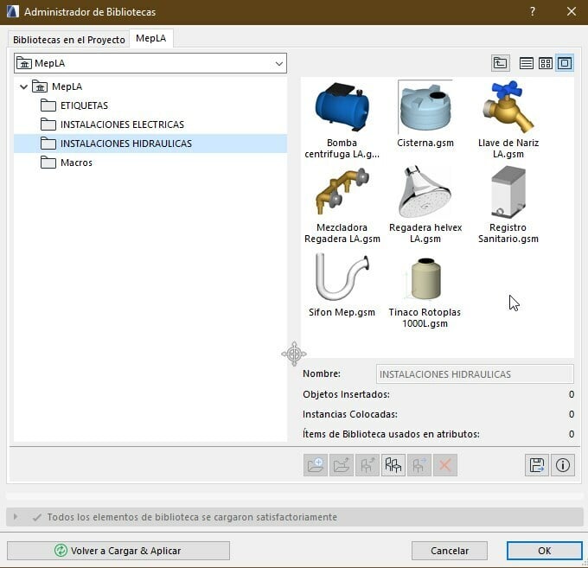Click Instancias Colocadas label

pos(350,414)
